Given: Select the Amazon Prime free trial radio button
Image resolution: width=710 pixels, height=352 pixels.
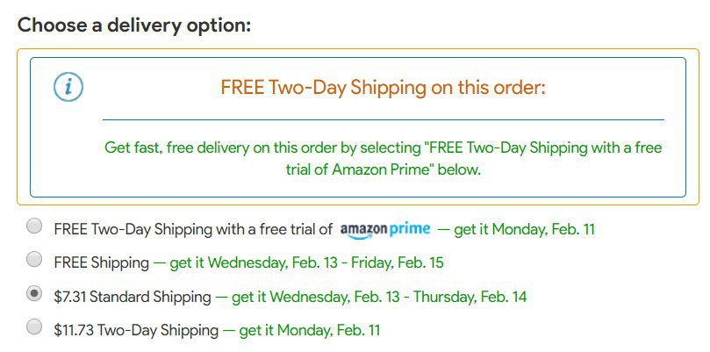Looking at the screenshot, I should click(x=34, y=227).
